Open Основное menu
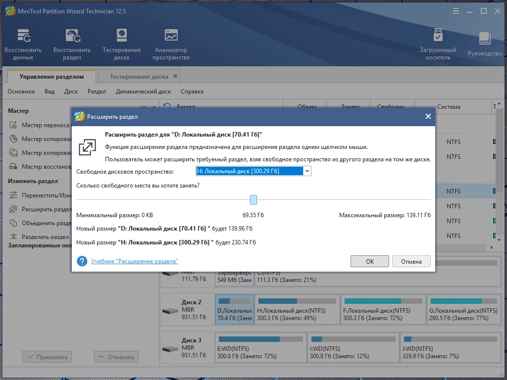This screenshot has height=380, width=507. pyautogui.click(x=21, y=92)
